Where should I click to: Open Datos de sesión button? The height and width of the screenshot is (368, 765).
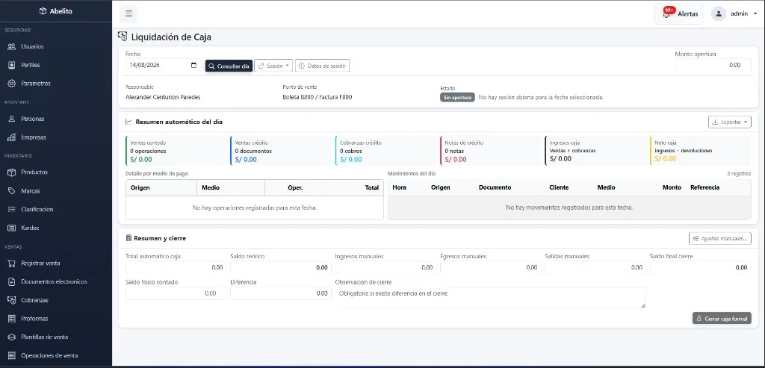[322, 65]
